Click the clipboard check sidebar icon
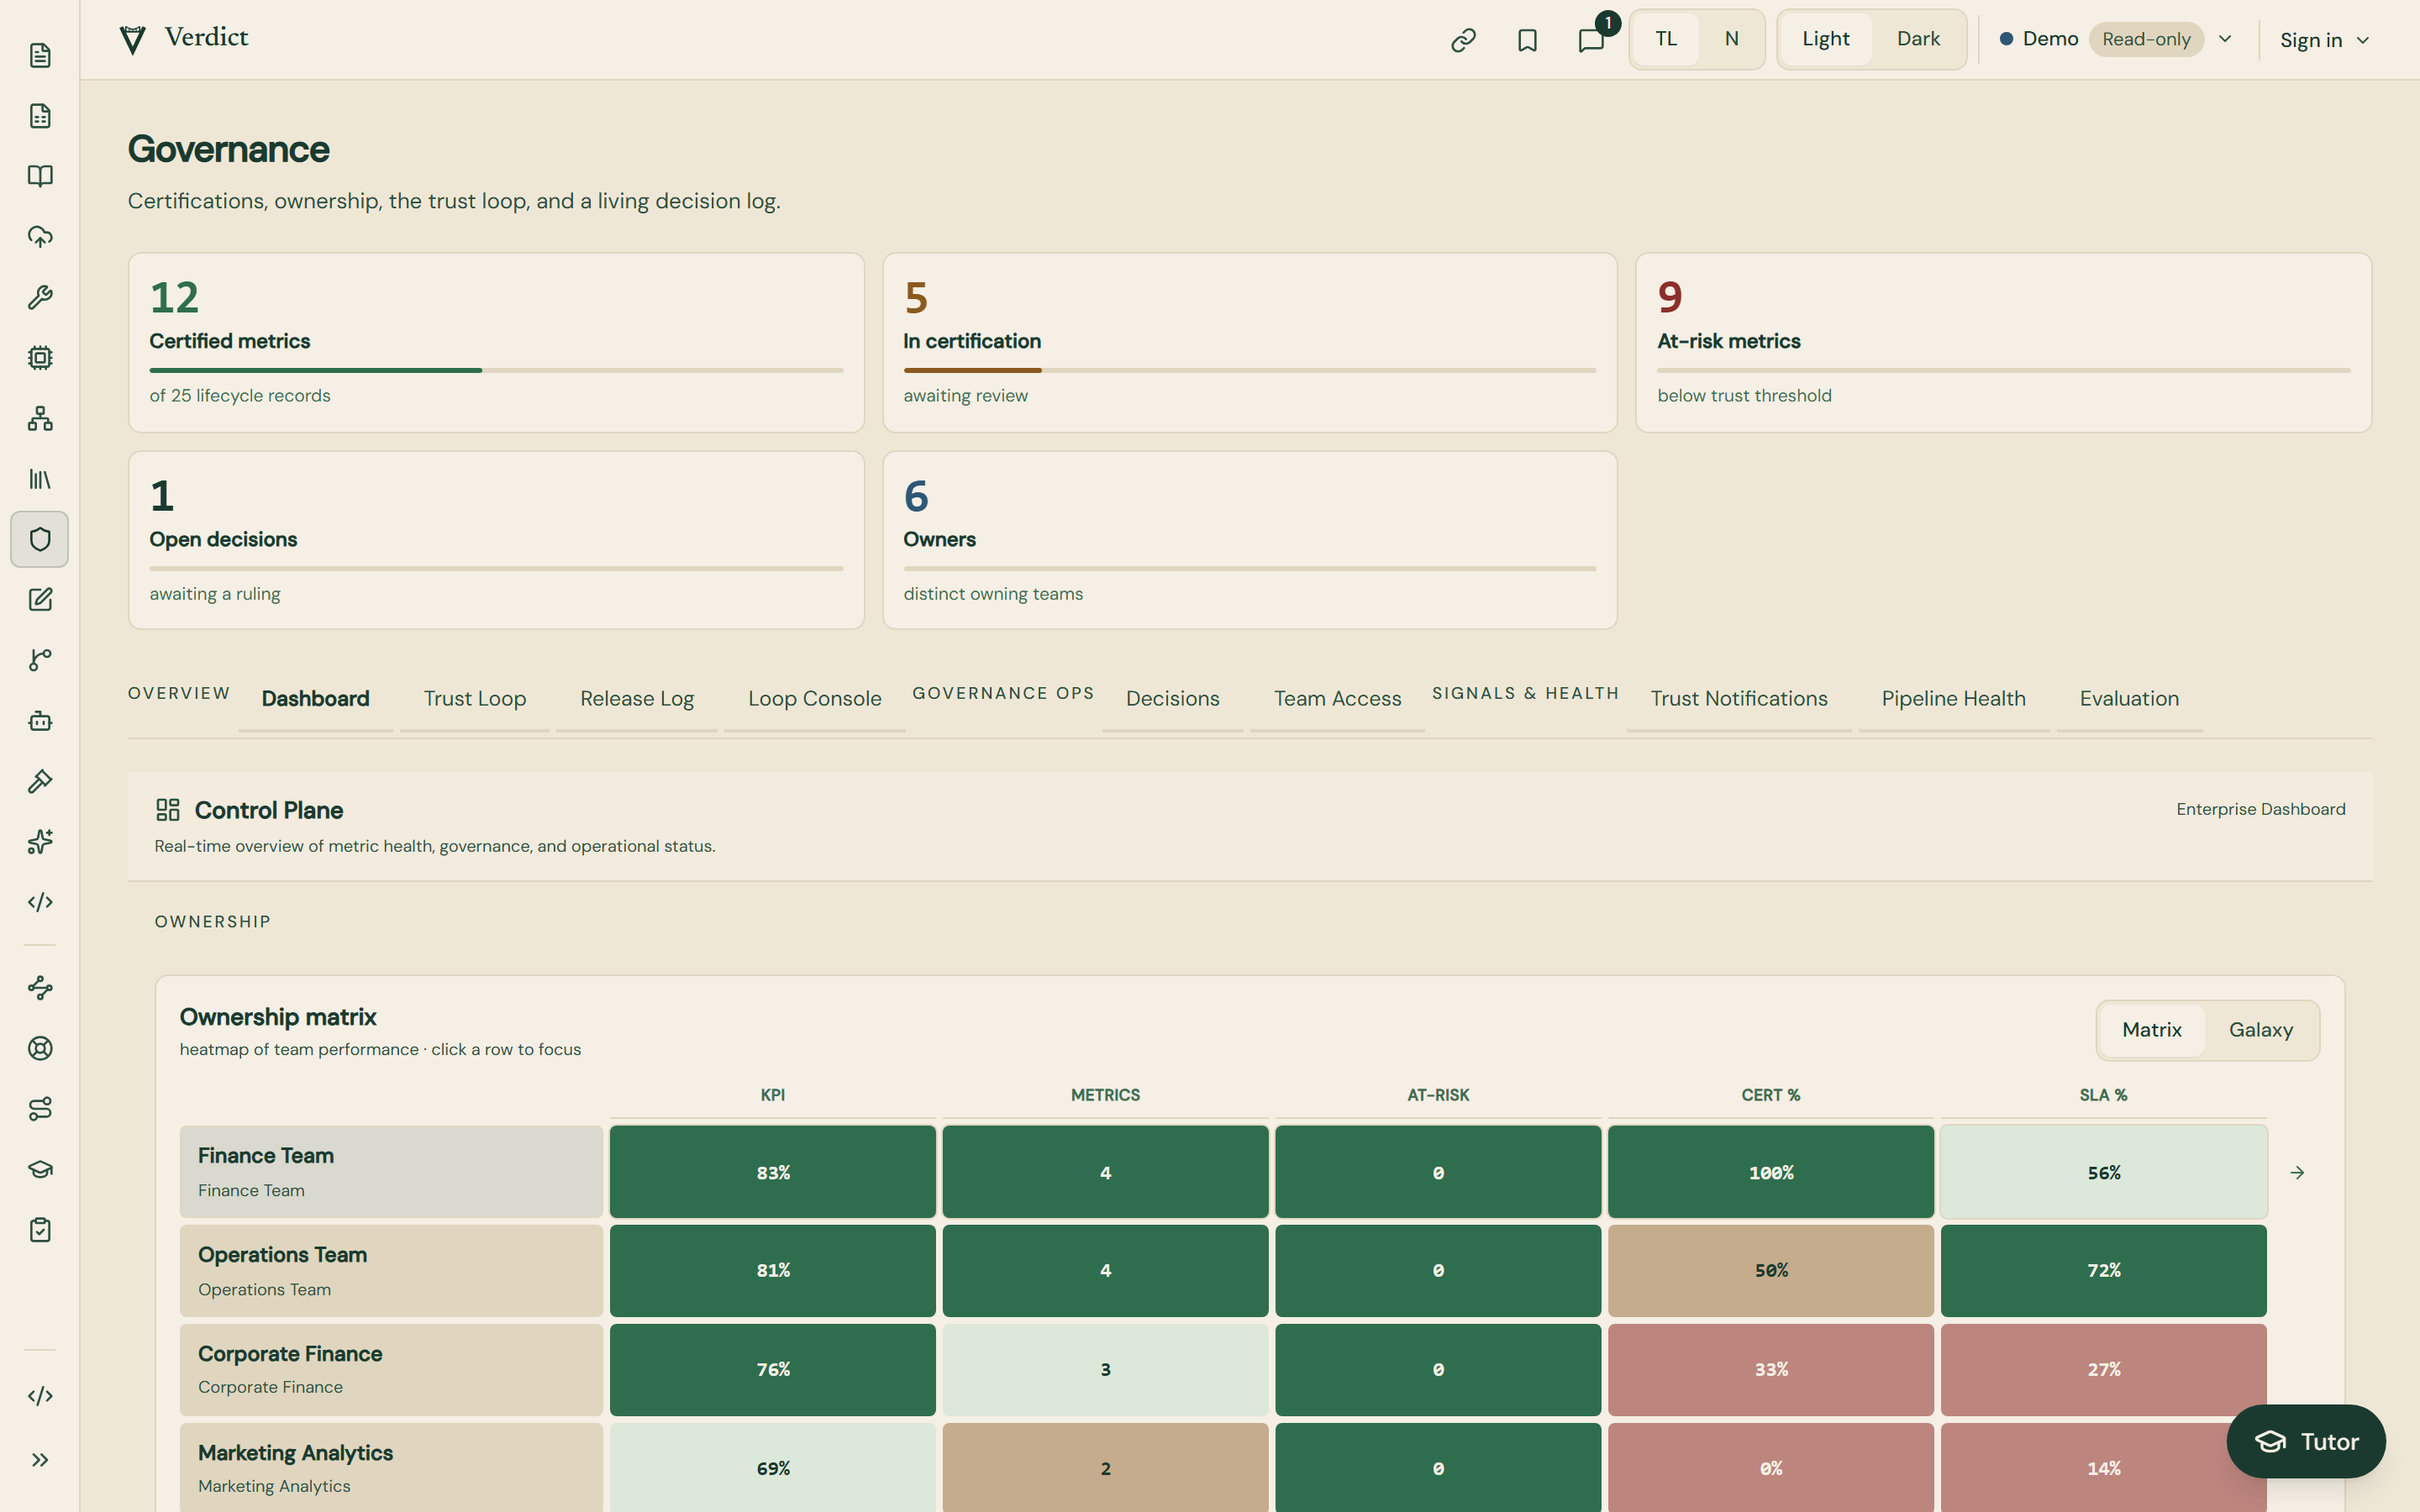Screen dimensions: 2420x1512 coord(40,1230)
